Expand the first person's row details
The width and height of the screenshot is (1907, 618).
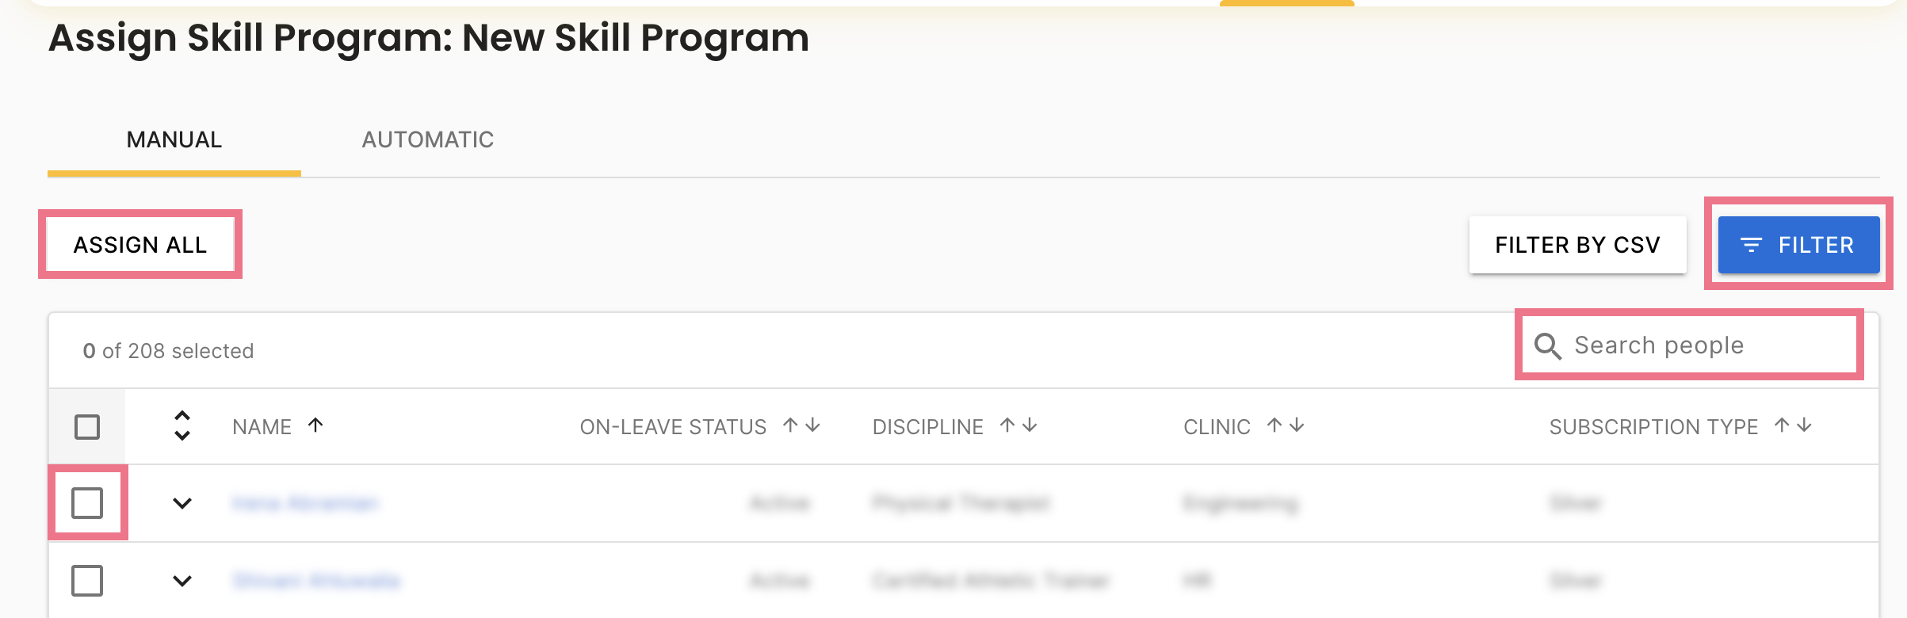coord(182,503)
